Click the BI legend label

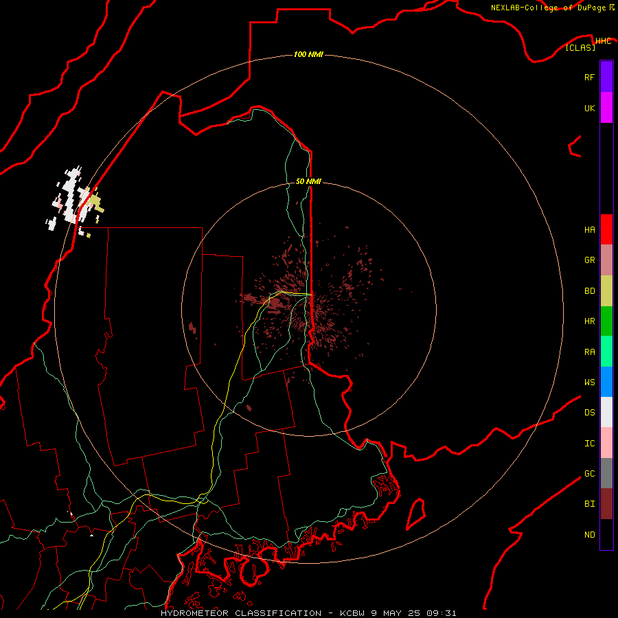pyautogui.click(x=589, y=504)
